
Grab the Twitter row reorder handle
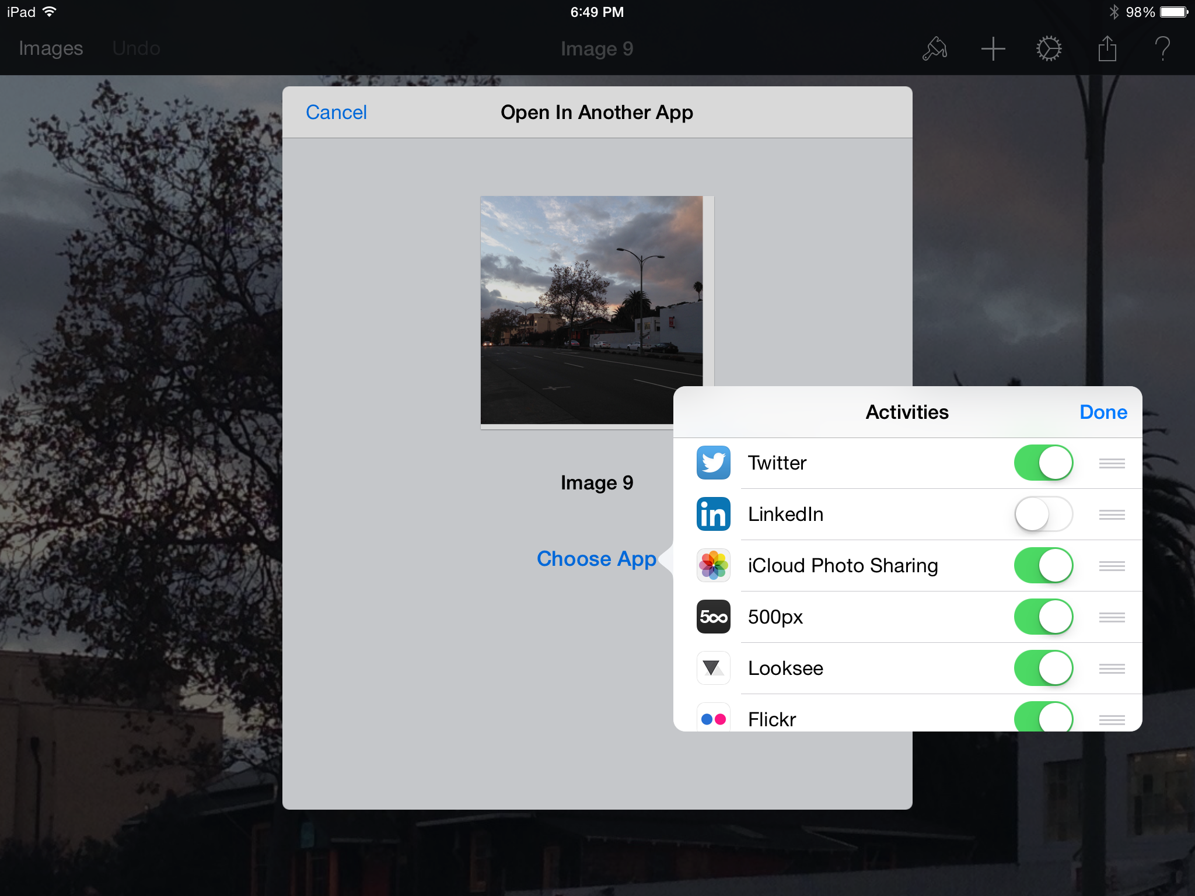[x=1112, y=463]
